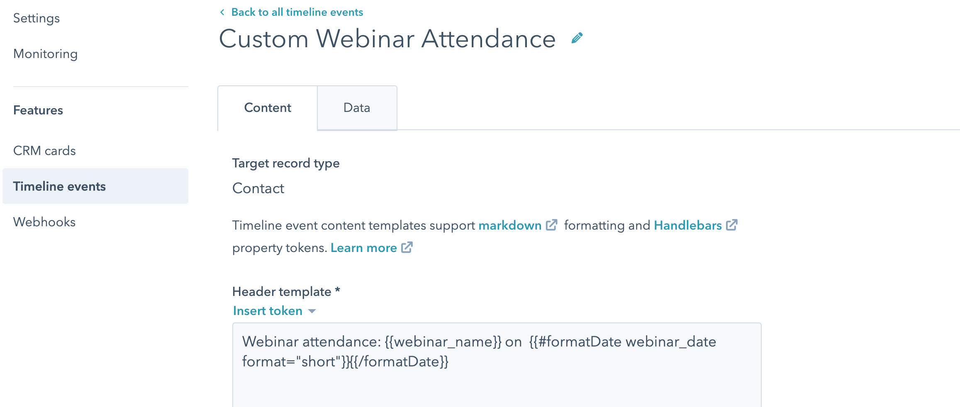Click the back chevron arrow icon
960x407 pixels.
pyautogui.click(x=222, y=12)
